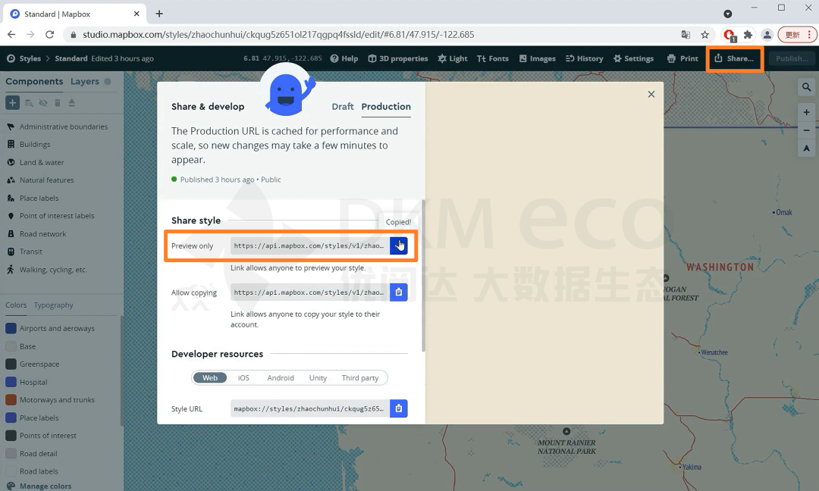This screenshot has width=819, height=491.
Task: Open the Light settings
Action: [x=453, y=58]
